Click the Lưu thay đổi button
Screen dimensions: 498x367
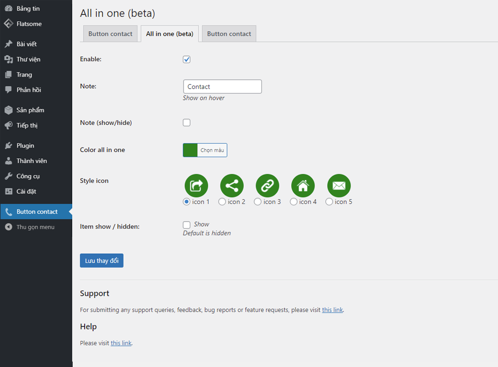(101, 261)
